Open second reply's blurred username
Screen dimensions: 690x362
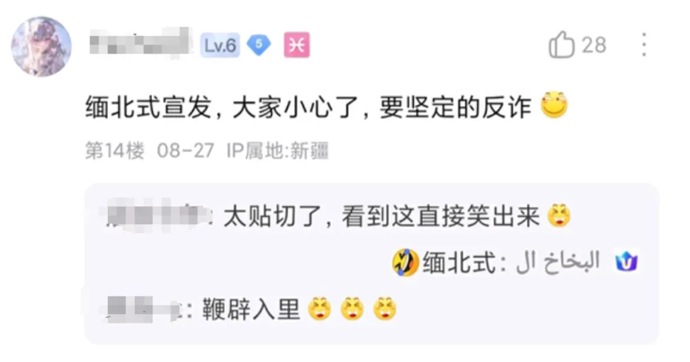point(146,309)
